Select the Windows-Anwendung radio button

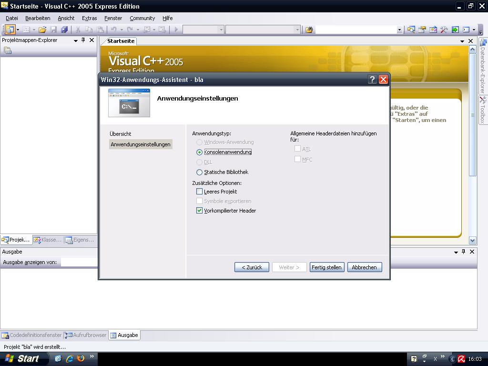[x=199, y=142]
